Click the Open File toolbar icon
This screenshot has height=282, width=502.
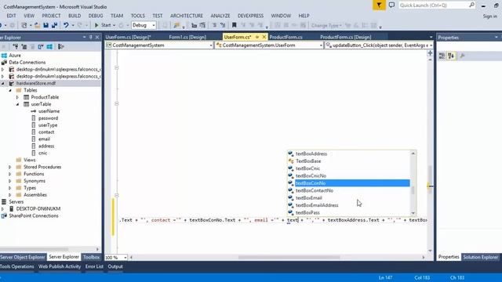pos(37,25)
